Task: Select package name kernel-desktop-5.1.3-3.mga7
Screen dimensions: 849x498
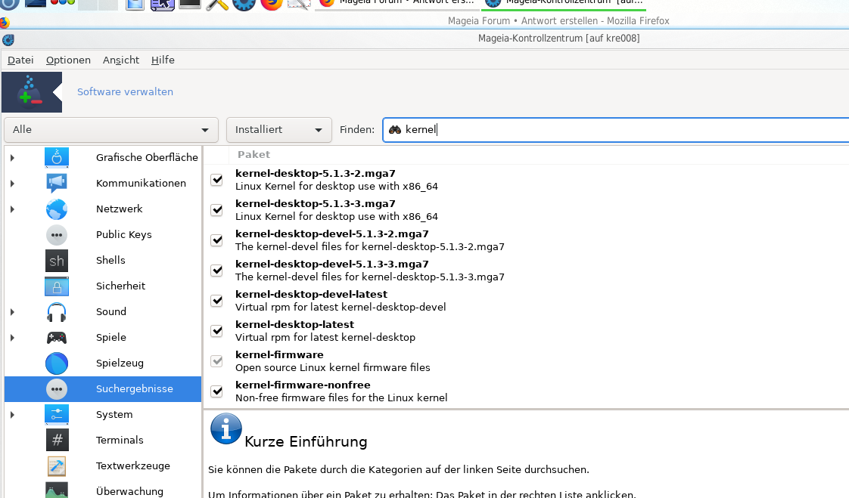Action: [315, 204]
